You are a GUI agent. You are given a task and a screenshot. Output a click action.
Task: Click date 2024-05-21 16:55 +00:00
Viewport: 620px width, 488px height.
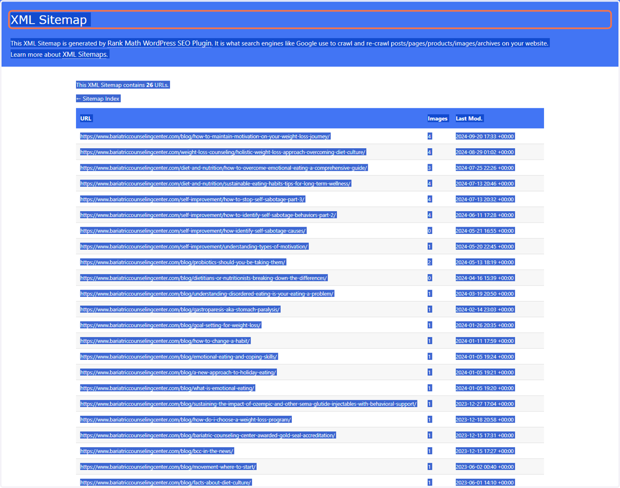pyautogui.click(x=485, y=231)
